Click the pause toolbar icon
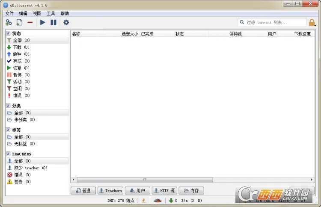The image size is (321, 207). pyautogui.click(x=53, y=22)
